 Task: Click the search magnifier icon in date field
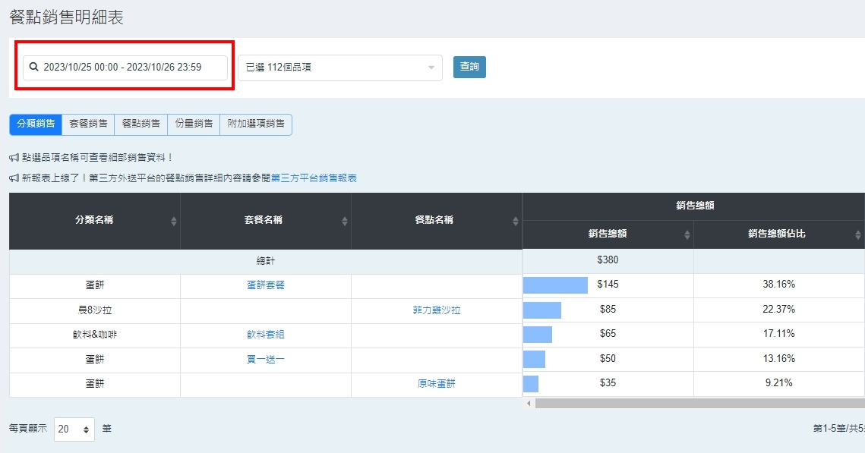point(33,68)
